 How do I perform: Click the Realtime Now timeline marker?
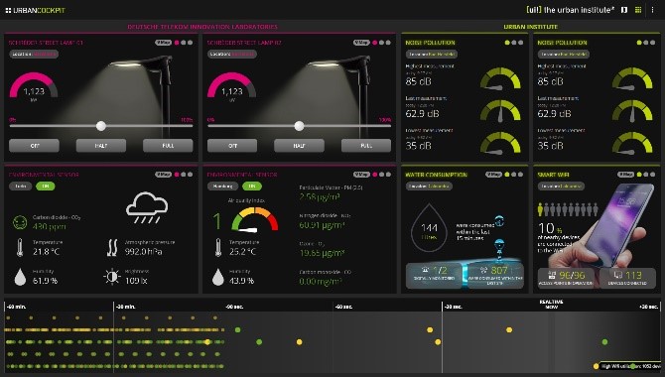pyautogui.click(x=551, y=304)
